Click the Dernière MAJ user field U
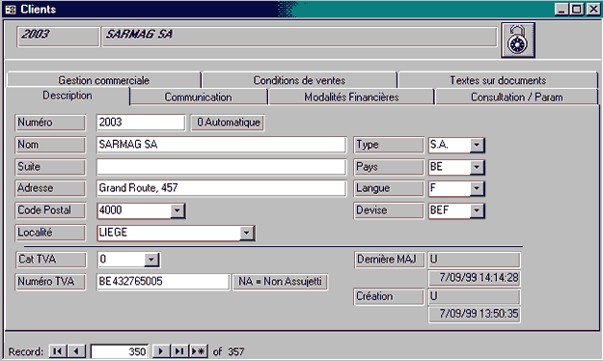The height and width of the screenshot is (361, 603). (x=475, y=260)
